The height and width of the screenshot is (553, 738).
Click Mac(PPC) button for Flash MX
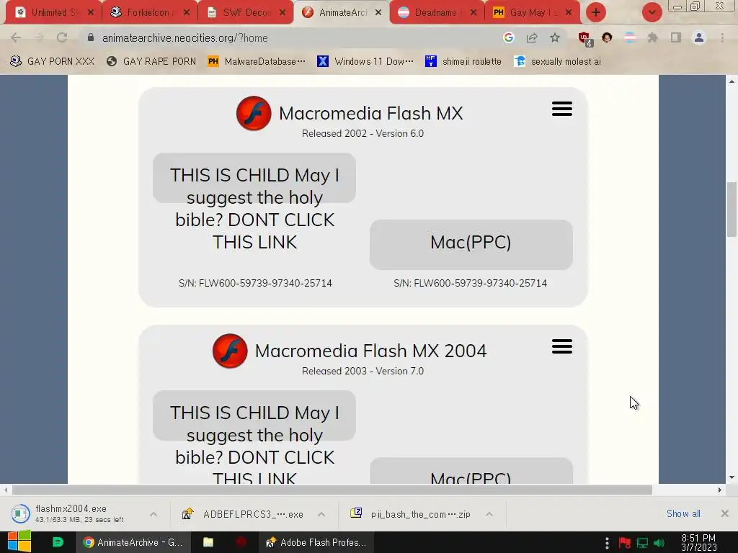(471, 244)
